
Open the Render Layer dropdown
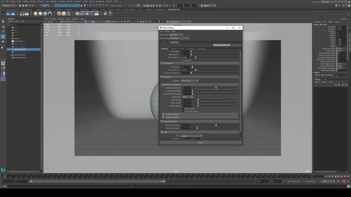176,34
